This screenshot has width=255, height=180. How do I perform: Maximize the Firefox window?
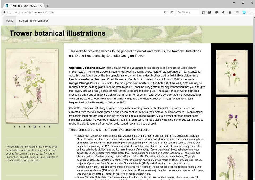243,3
